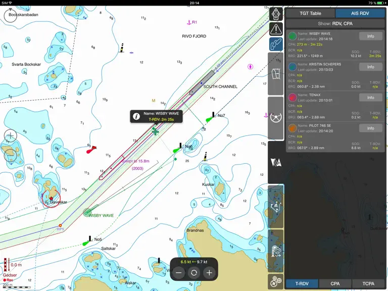Select the magenta TENAX target icon

click(292, 98)
